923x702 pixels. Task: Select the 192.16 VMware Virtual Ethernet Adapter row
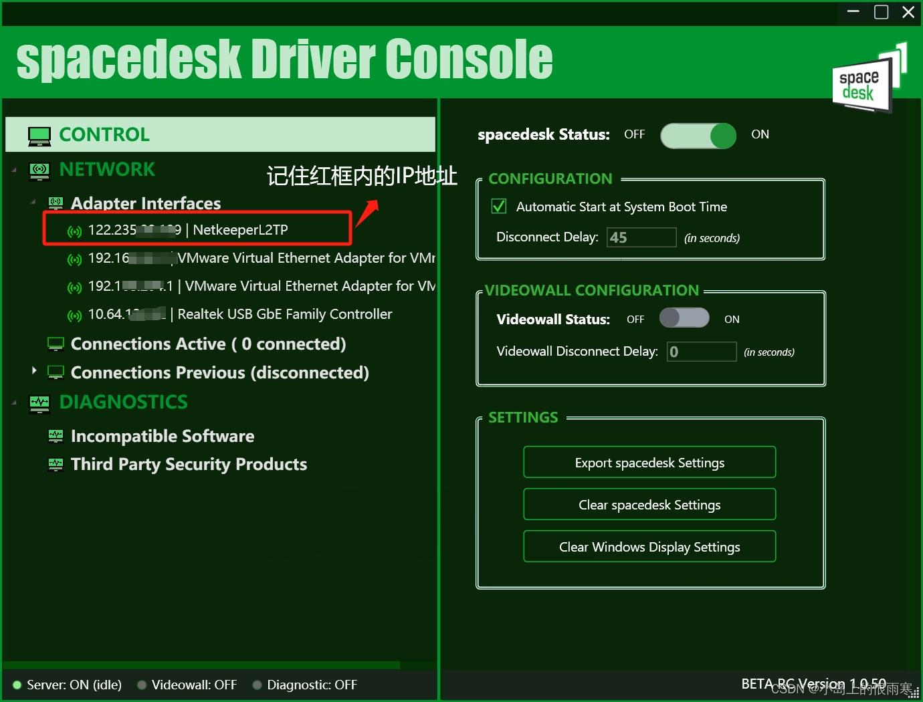[x=262, y=258]
